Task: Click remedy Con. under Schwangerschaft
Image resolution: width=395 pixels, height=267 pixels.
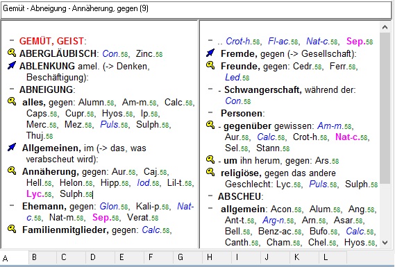Action: [x=234, y=101]
